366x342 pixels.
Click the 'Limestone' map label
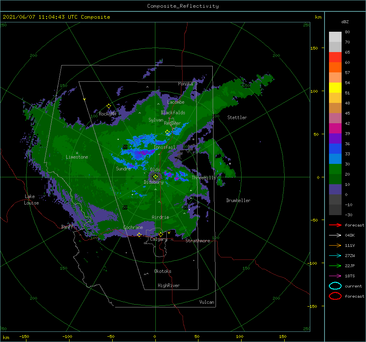(77, 157)
